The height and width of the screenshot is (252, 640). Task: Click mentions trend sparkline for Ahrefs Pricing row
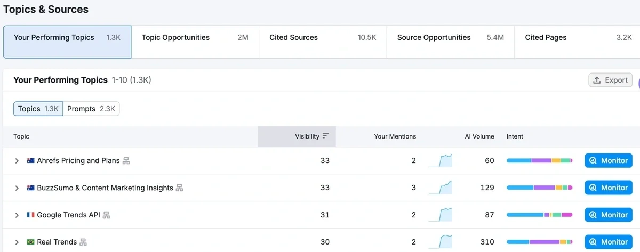pyautogui.click(x=441, y=160)
